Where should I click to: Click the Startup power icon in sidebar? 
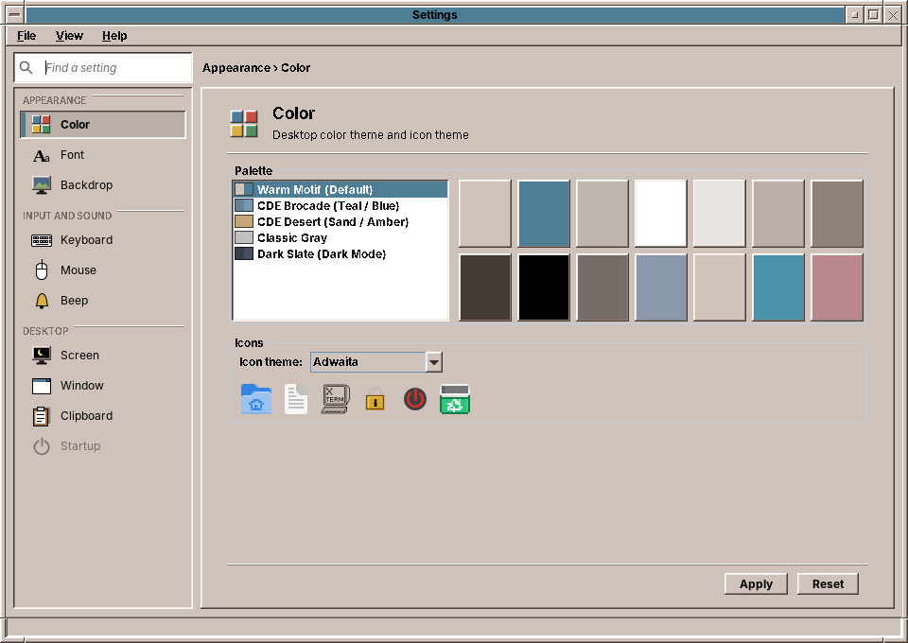point(41,446)
